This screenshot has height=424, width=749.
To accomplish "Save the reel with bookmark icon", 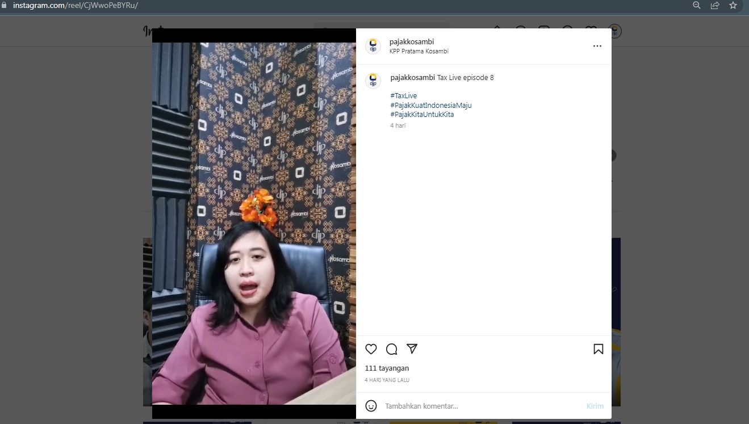I will [x=598, y=349].
